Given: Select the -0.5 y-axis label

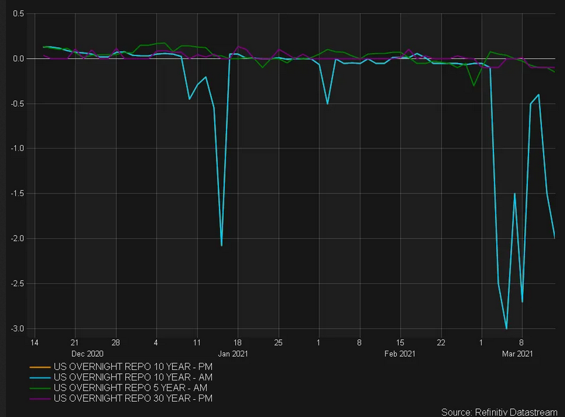Looking at the screenshot, I should coord(17,103).
